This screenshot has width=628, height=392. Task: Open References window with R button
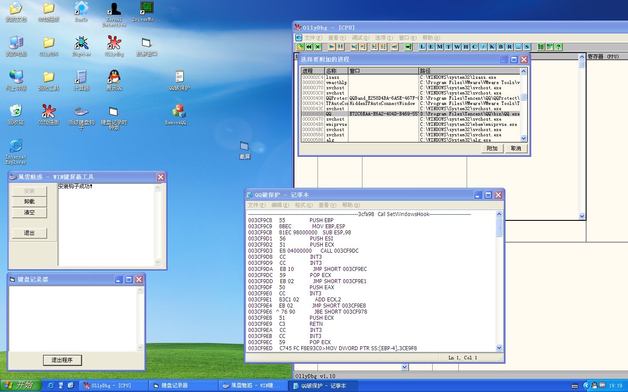[509, 47]
